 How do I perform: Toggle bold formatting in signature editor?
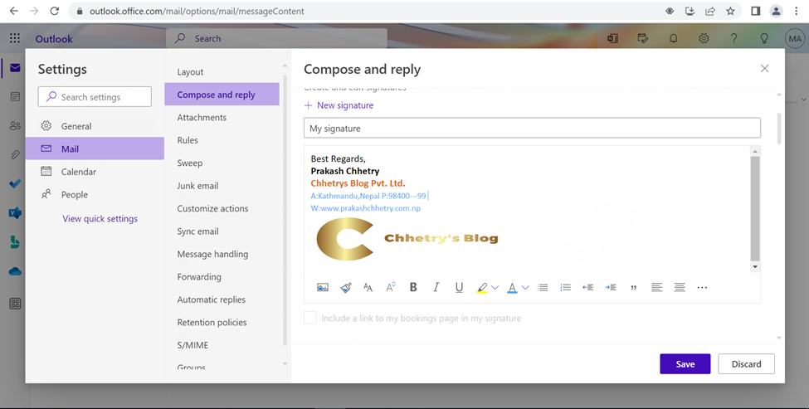coord(413,287)
